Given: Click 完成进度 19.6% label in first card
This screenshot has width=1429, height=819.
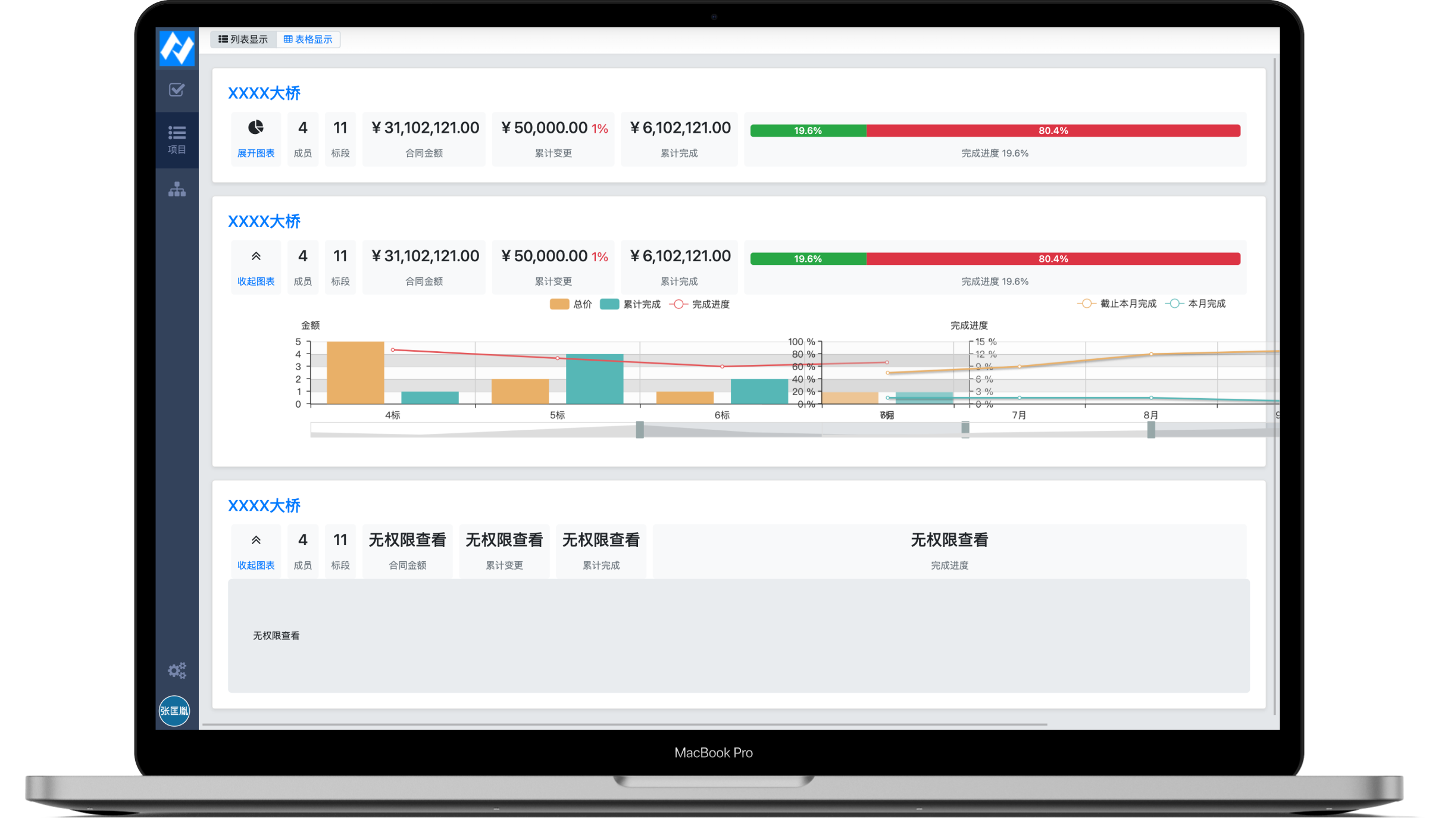Looking at the screenshot, I should click(995, 153).
